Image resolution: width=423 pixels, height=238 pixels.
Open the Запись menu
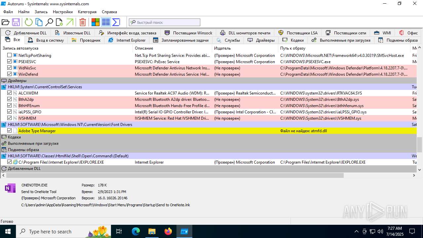pos(41,12)
